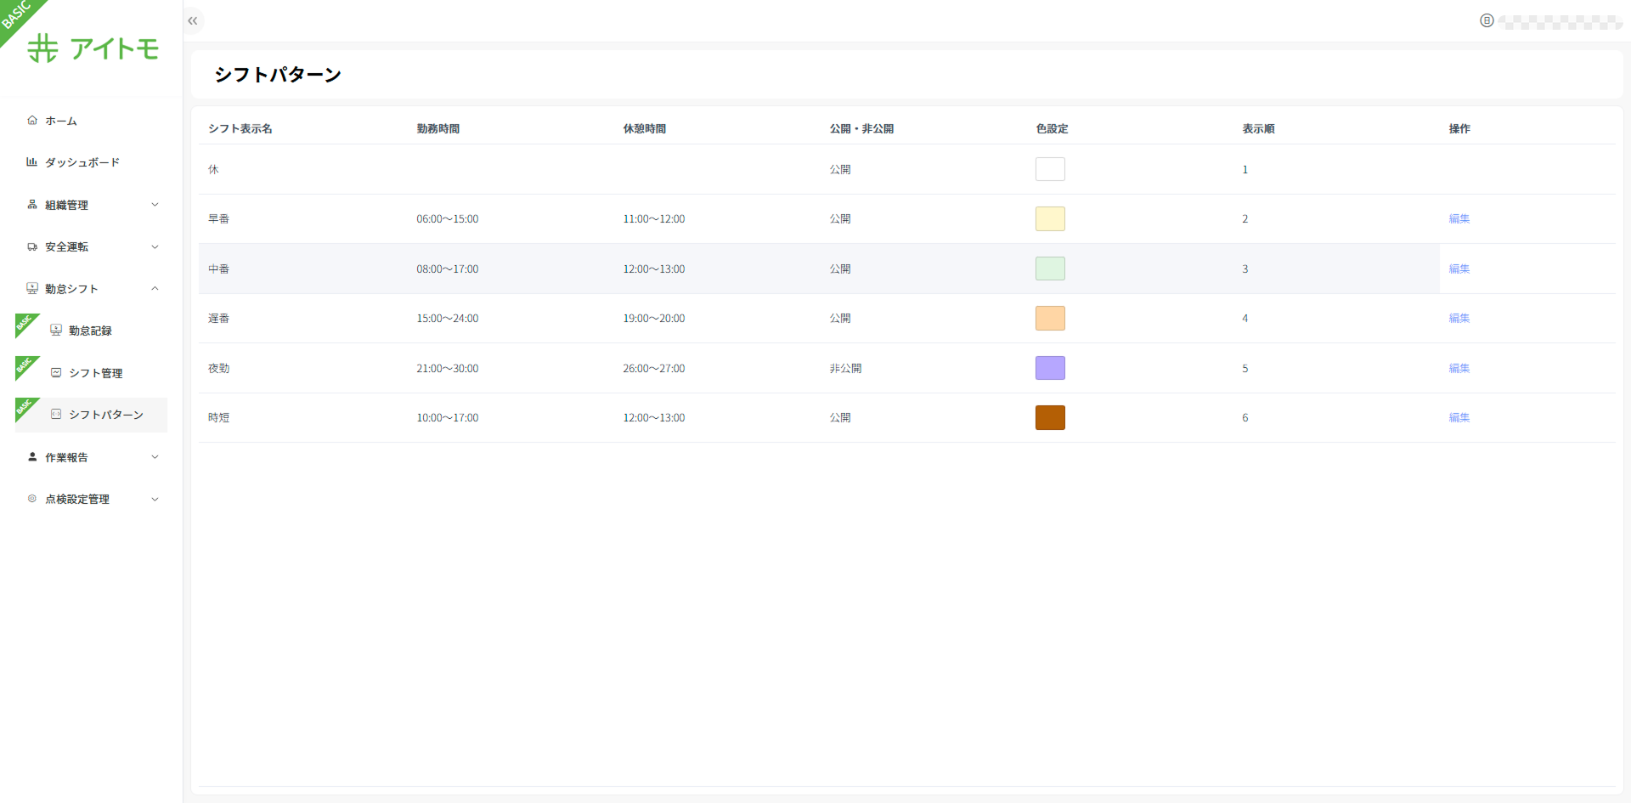Click 編集 link for 夜勤 shift
This screenshot has width=1631, height=803.
pyautogui.click(x=1459, y=369)
